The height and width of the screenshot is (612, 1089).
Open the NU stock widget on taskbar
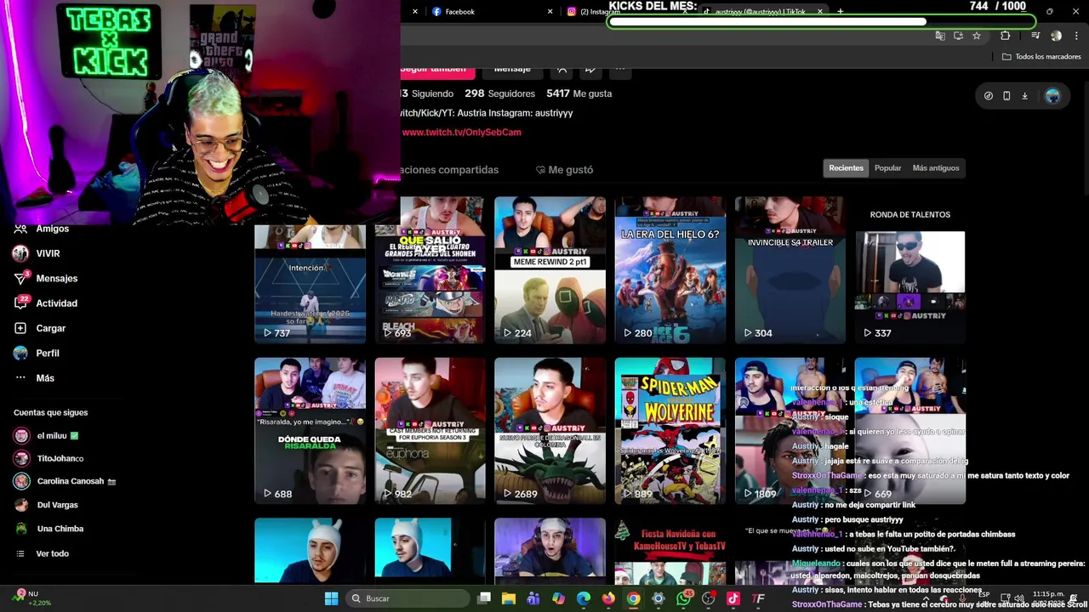[x=33, y=598]
